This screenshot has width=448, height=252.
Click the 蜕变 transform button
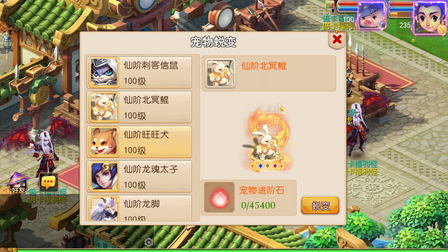click(x=320, y=206)
